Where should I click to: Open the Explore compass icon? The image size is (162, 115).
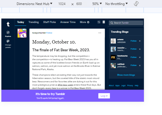coord(8,32)
